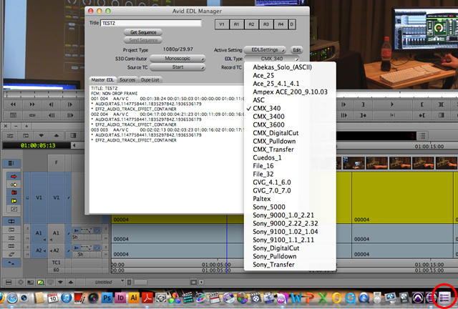The height and width of the screenshot is (309, 458).
Task: Click the Rewind button under the source monitor
Action: (13, 104)
